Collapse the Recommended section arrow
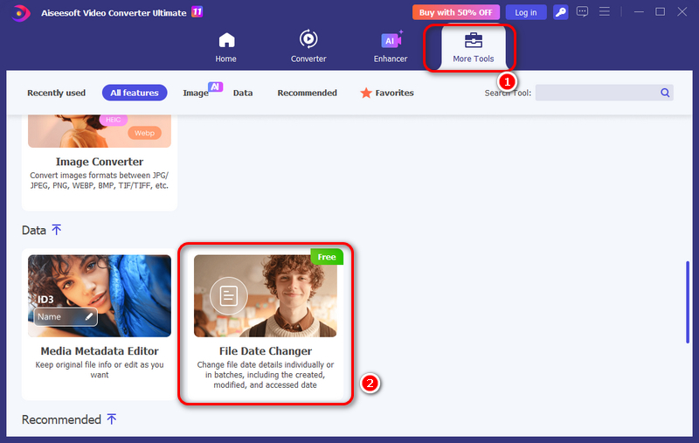The image size is (699, 443). [112, 419]
